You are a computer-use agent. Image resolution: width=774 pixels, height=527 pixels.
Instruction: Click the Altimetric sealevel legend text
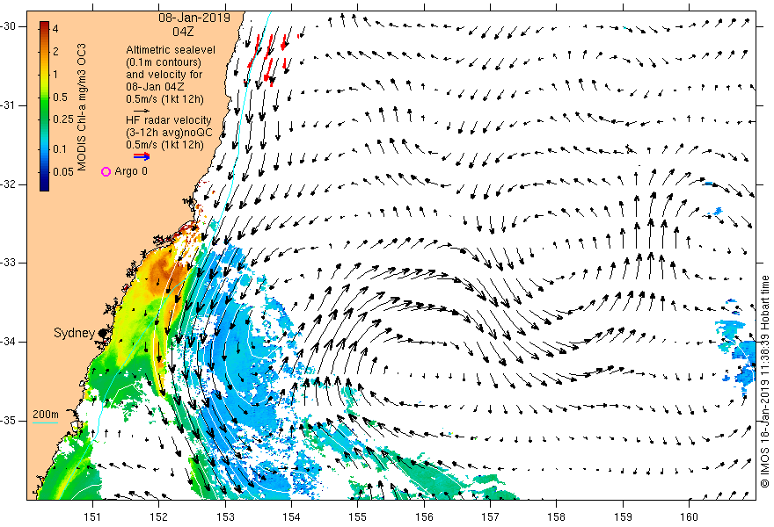coord(171,50)
